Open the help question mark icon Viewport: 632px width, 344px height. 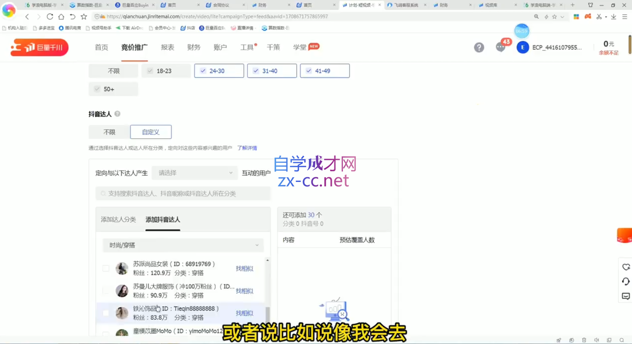(x=479, y=48)
